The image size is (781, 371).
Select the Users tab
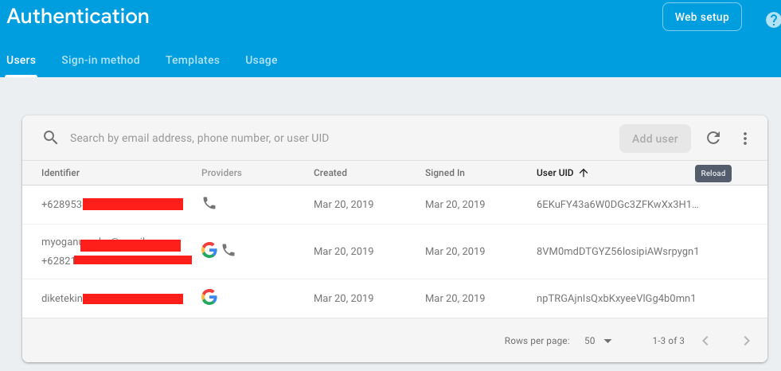click(21, 60)
